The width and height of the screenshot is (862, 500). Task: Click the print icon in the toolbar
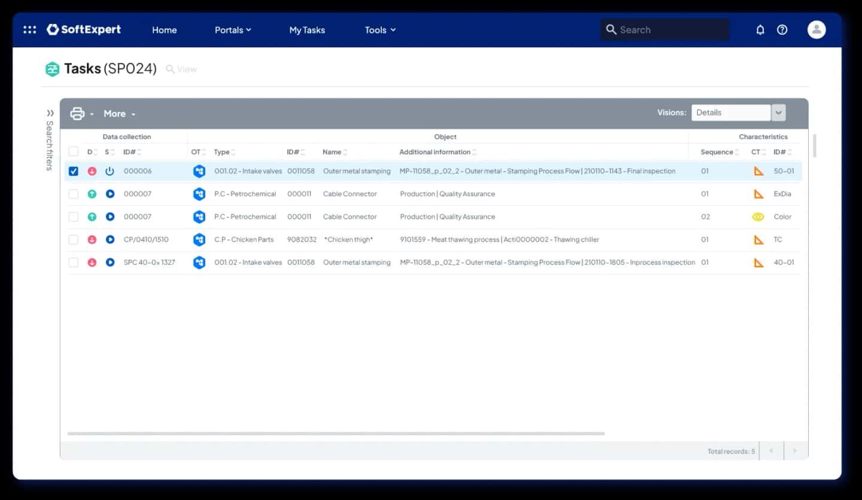[77, 113]
